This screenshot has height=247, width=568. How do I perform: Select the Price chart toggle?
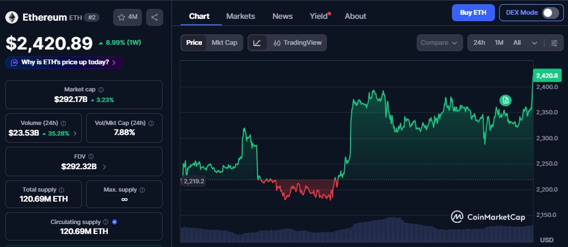coord(194,42)
